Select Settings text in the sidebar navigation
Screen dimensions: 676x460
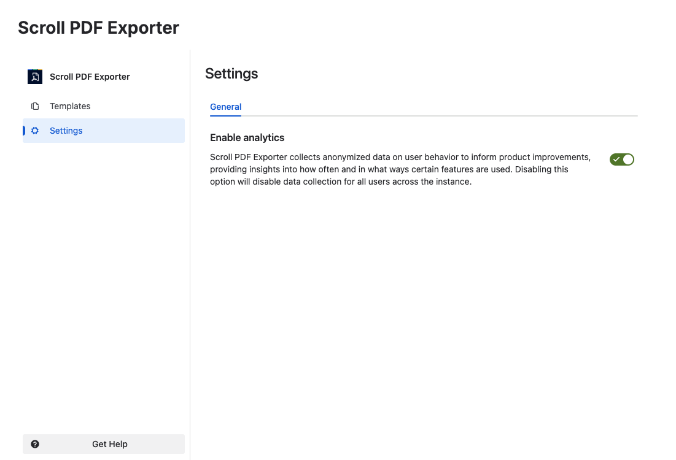click(x=66, y=131)
